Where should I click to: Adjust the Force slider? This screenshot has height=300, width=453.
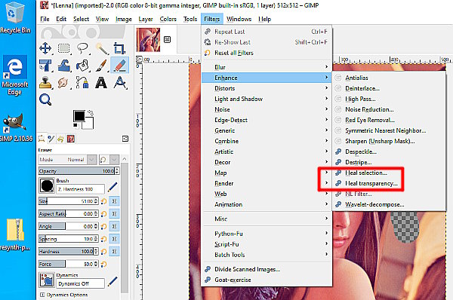point(66,264)
